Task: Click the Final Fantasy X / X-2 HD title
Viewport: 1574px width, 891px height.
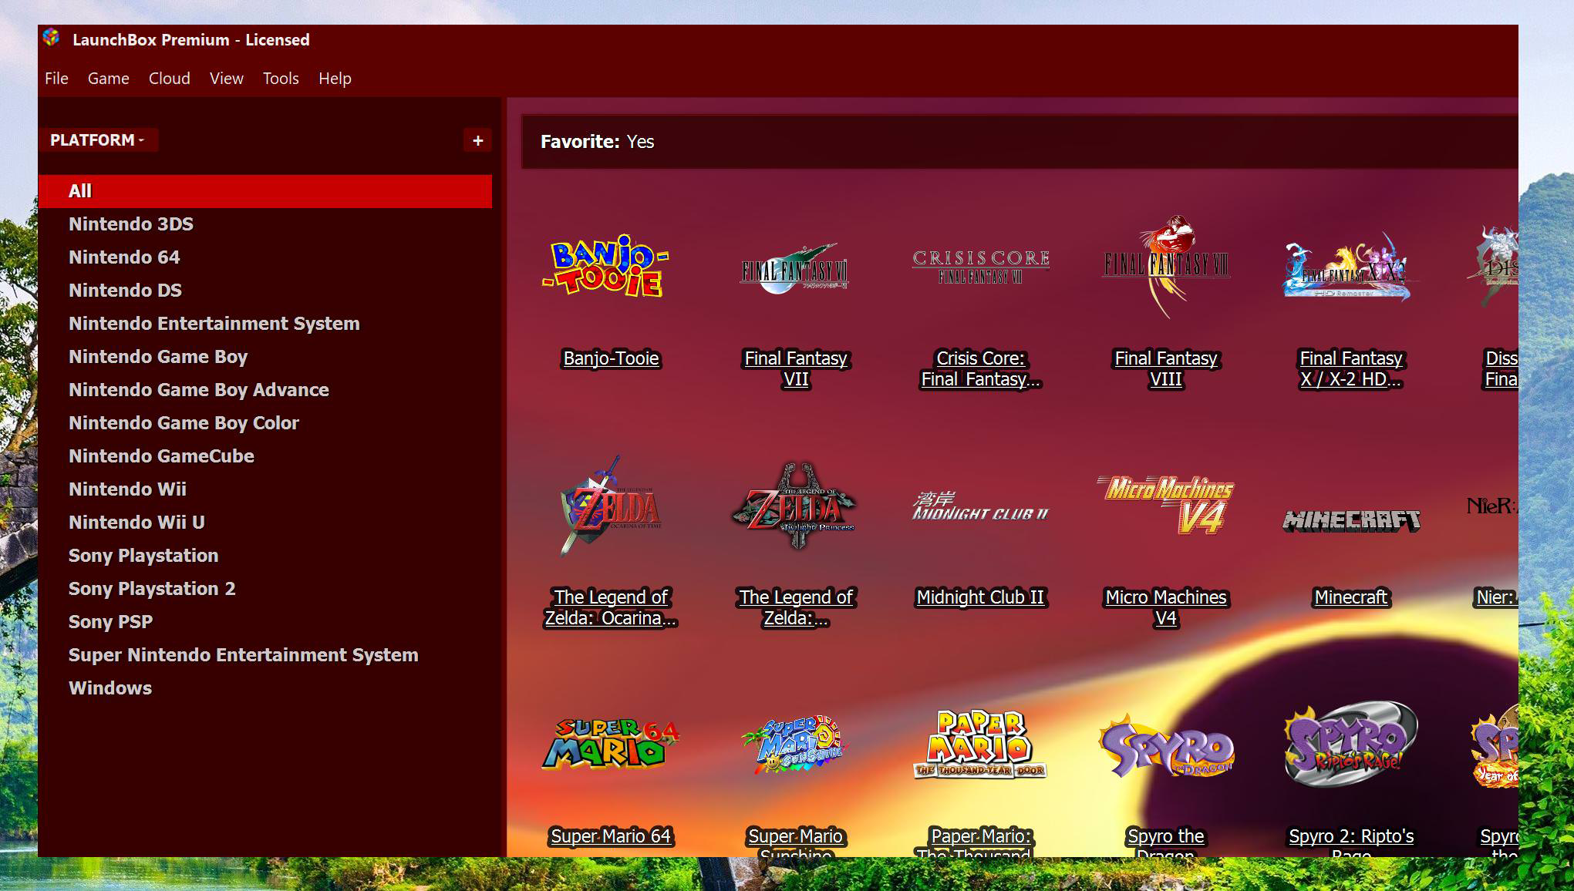Action: tap(1351, 368)
